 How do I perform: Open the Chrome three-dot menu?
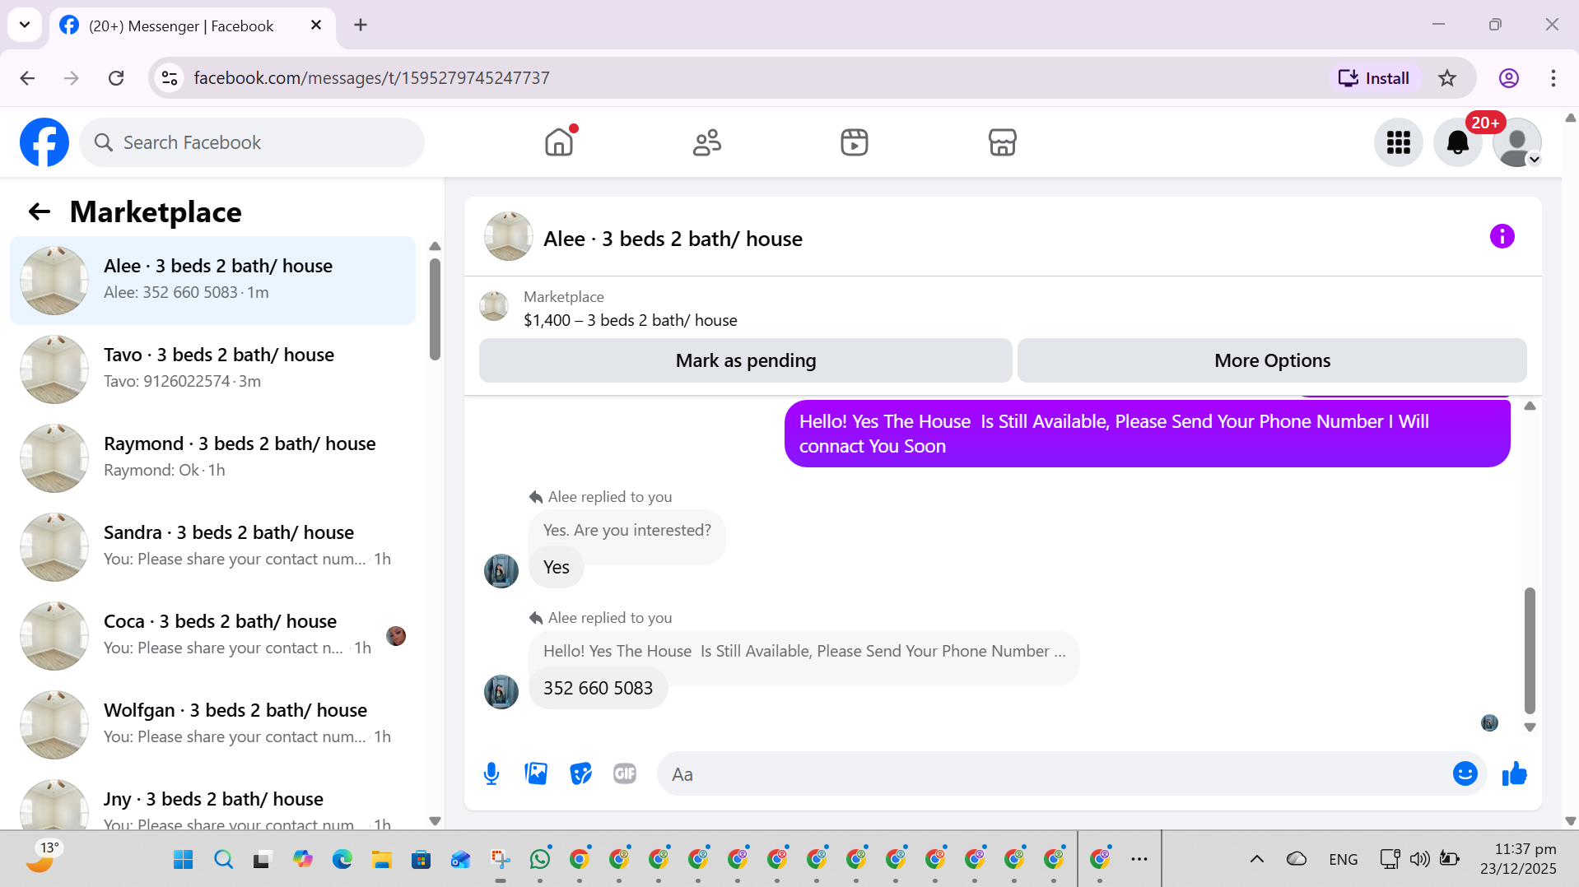pos(1553,78)
